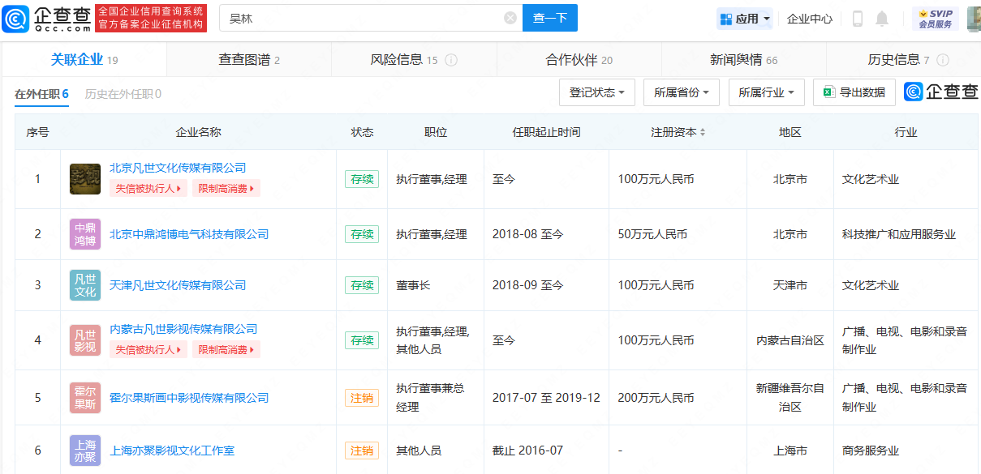
Task: Open 内蒙古凡世影视传媒有限公司 link
Action: click(183, 329)
